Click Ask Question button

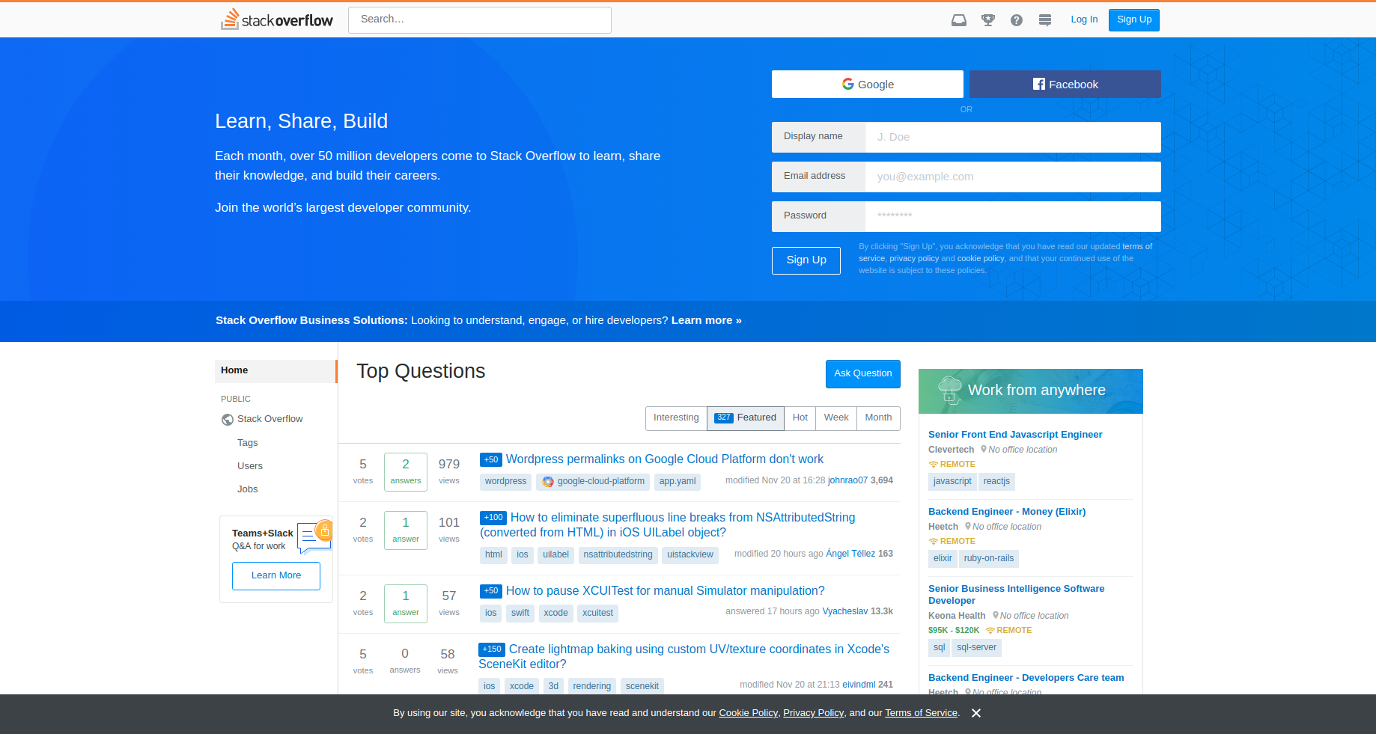[862, 373]
